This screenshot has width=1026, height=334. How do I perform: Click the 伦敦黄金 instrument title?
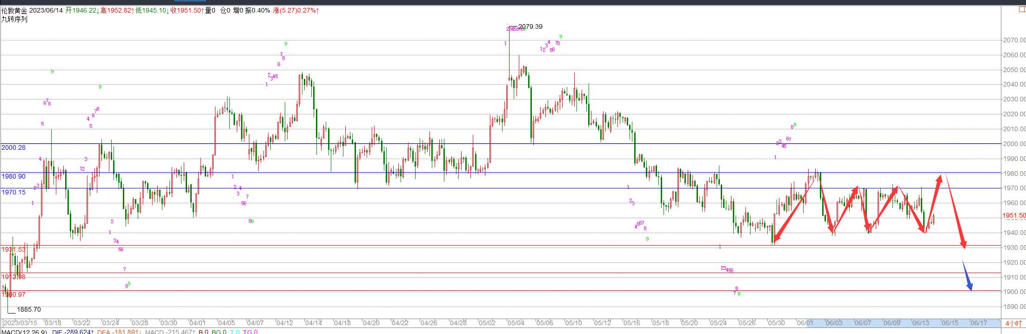pos(14,10)
